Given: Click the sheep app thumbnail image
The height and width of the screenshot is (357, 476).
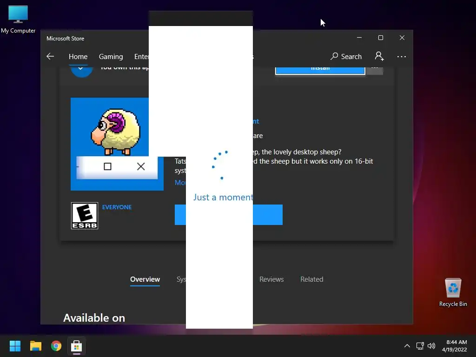Looking at the screenshot, I should coord(117,144).
